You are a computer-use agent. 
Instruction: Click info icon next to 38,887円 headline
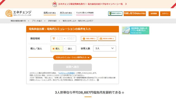(123, 93)
